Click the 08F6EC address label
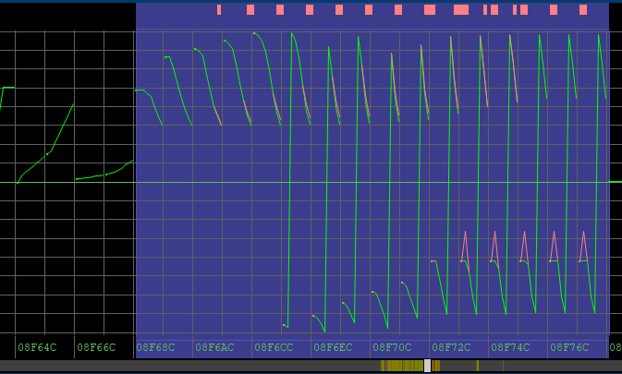Screen dimensions: 622x374 pos(333,347)
